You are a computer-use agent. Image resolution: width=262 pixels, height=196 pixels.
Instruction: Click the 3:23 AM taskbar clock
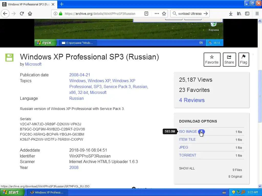coord(253,192)
